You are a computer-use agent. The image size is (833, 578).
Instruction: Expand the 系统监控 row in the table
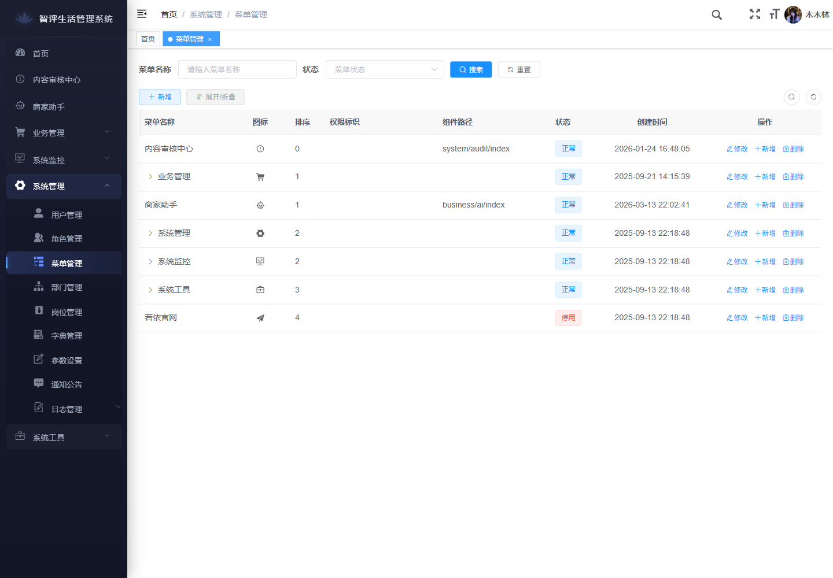click(150, 262)
